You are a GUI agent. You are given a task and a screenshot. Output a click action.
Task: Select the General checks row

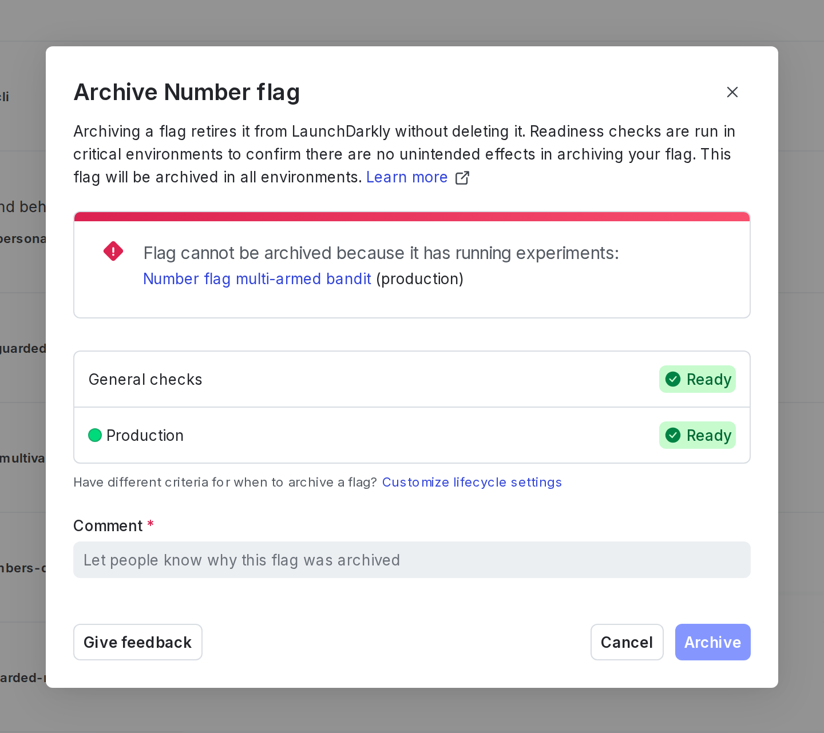(x=343, y=379)
